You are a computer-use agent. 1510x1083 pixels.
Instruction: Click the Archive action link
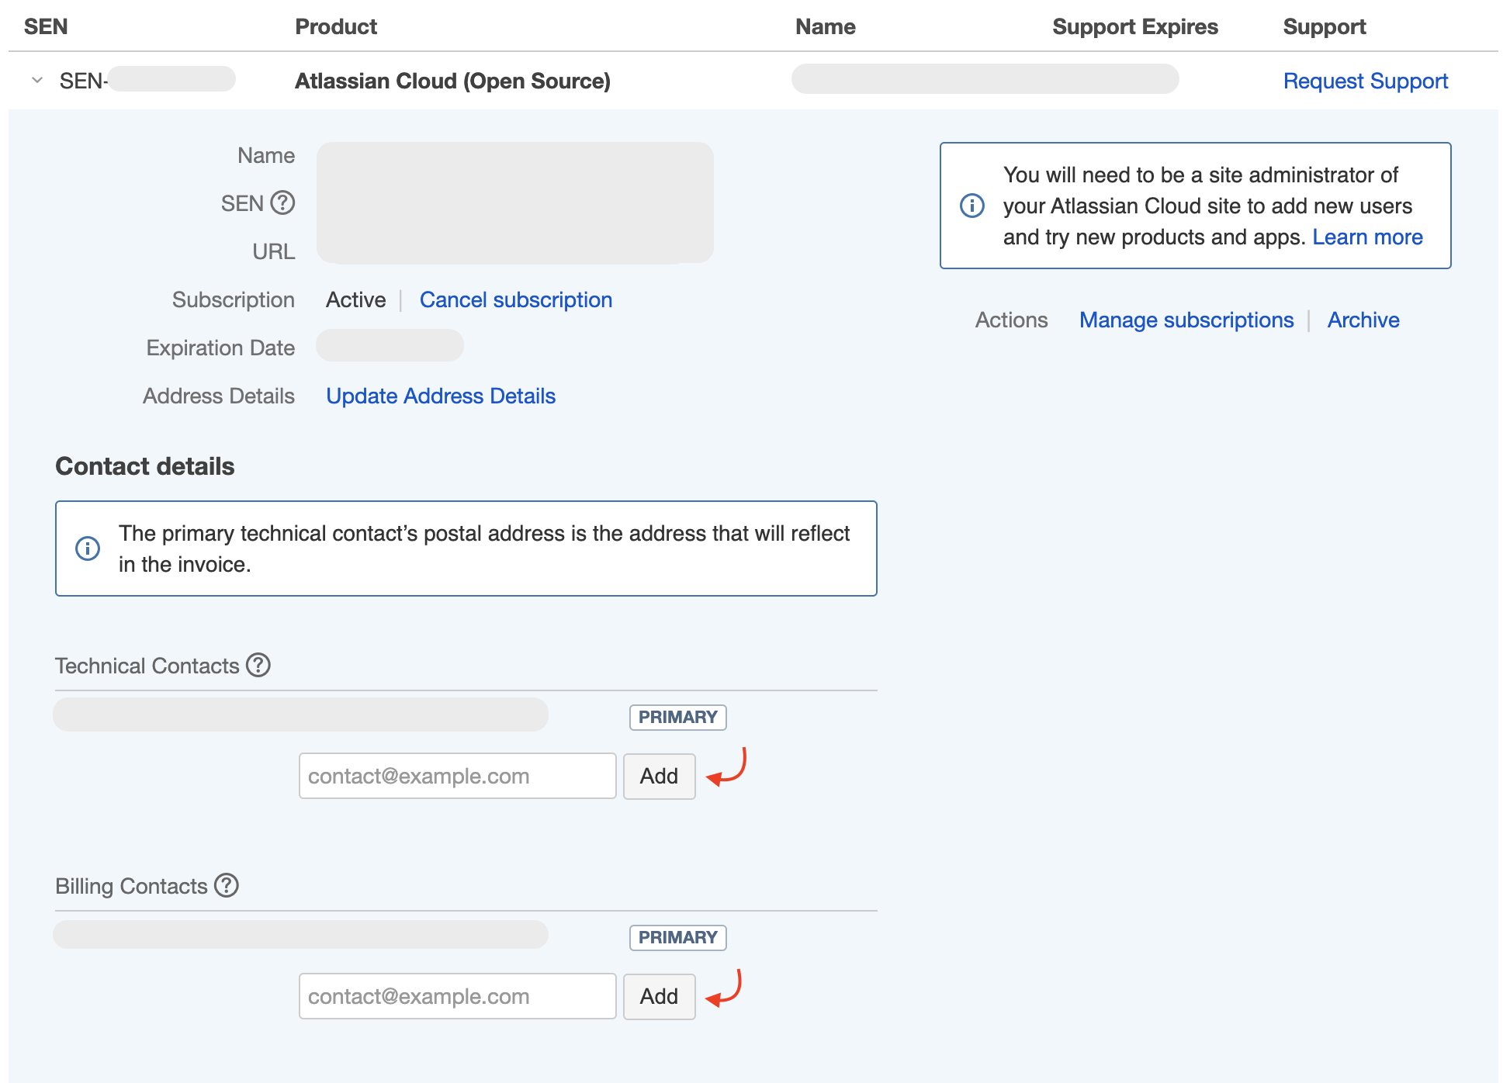(1363, 320)
